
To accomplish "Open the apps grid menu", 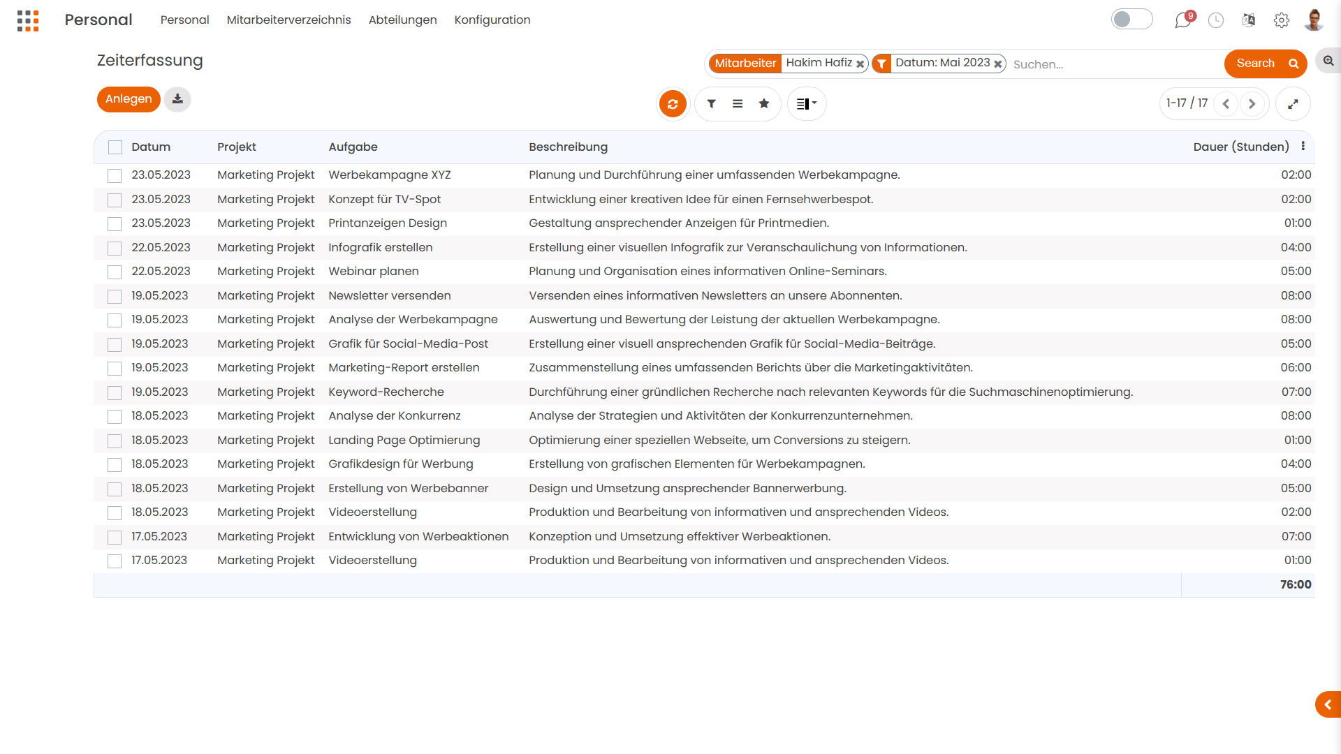I will click(28, 20).
